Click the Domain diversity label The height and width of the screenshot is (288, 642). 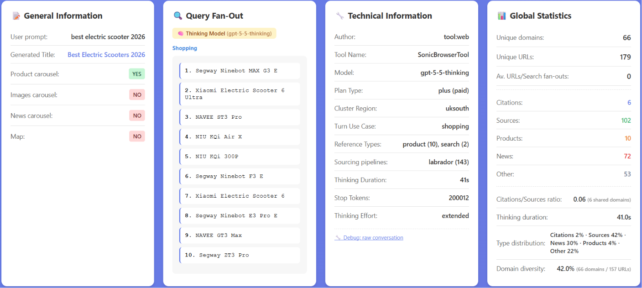(x=521, y=269)
